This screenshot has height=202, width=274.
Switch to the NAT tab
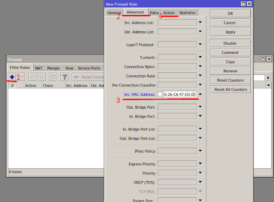pos(39,68)
